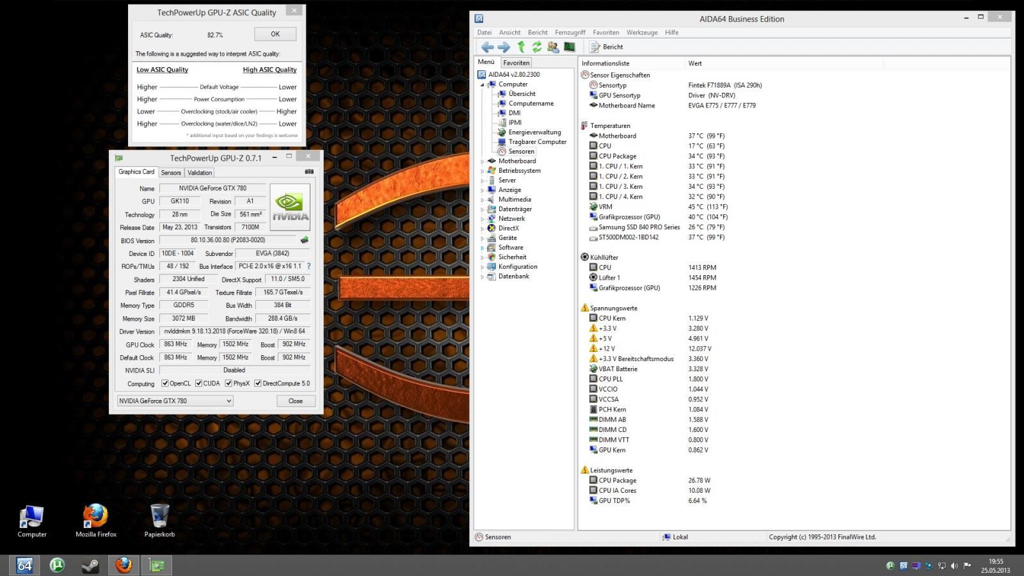Toggle the OpenCL checkbox
The image size is (1024, 576).
click(x=165, y=383)
